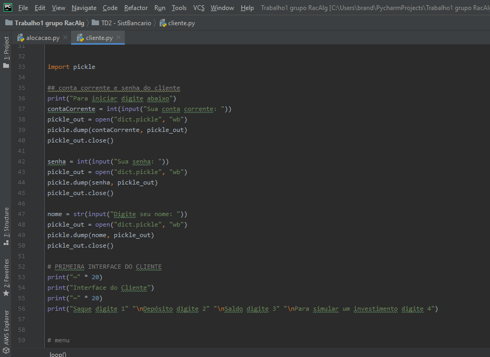Open the Refactor menu
Viewport: 490px width, 357px height.
tap(136, 8)
